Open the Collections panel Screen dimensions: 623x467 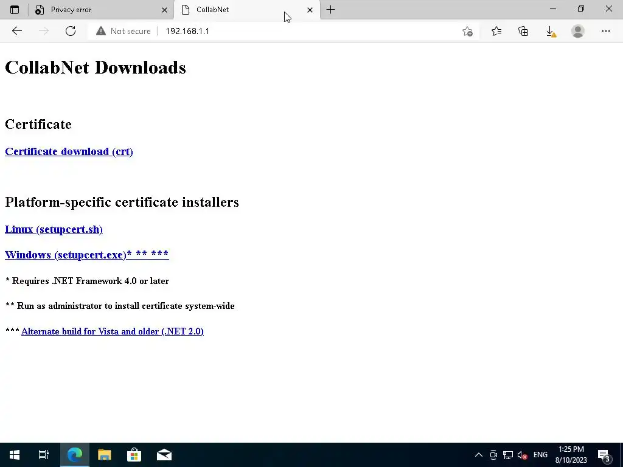[523, 31]
